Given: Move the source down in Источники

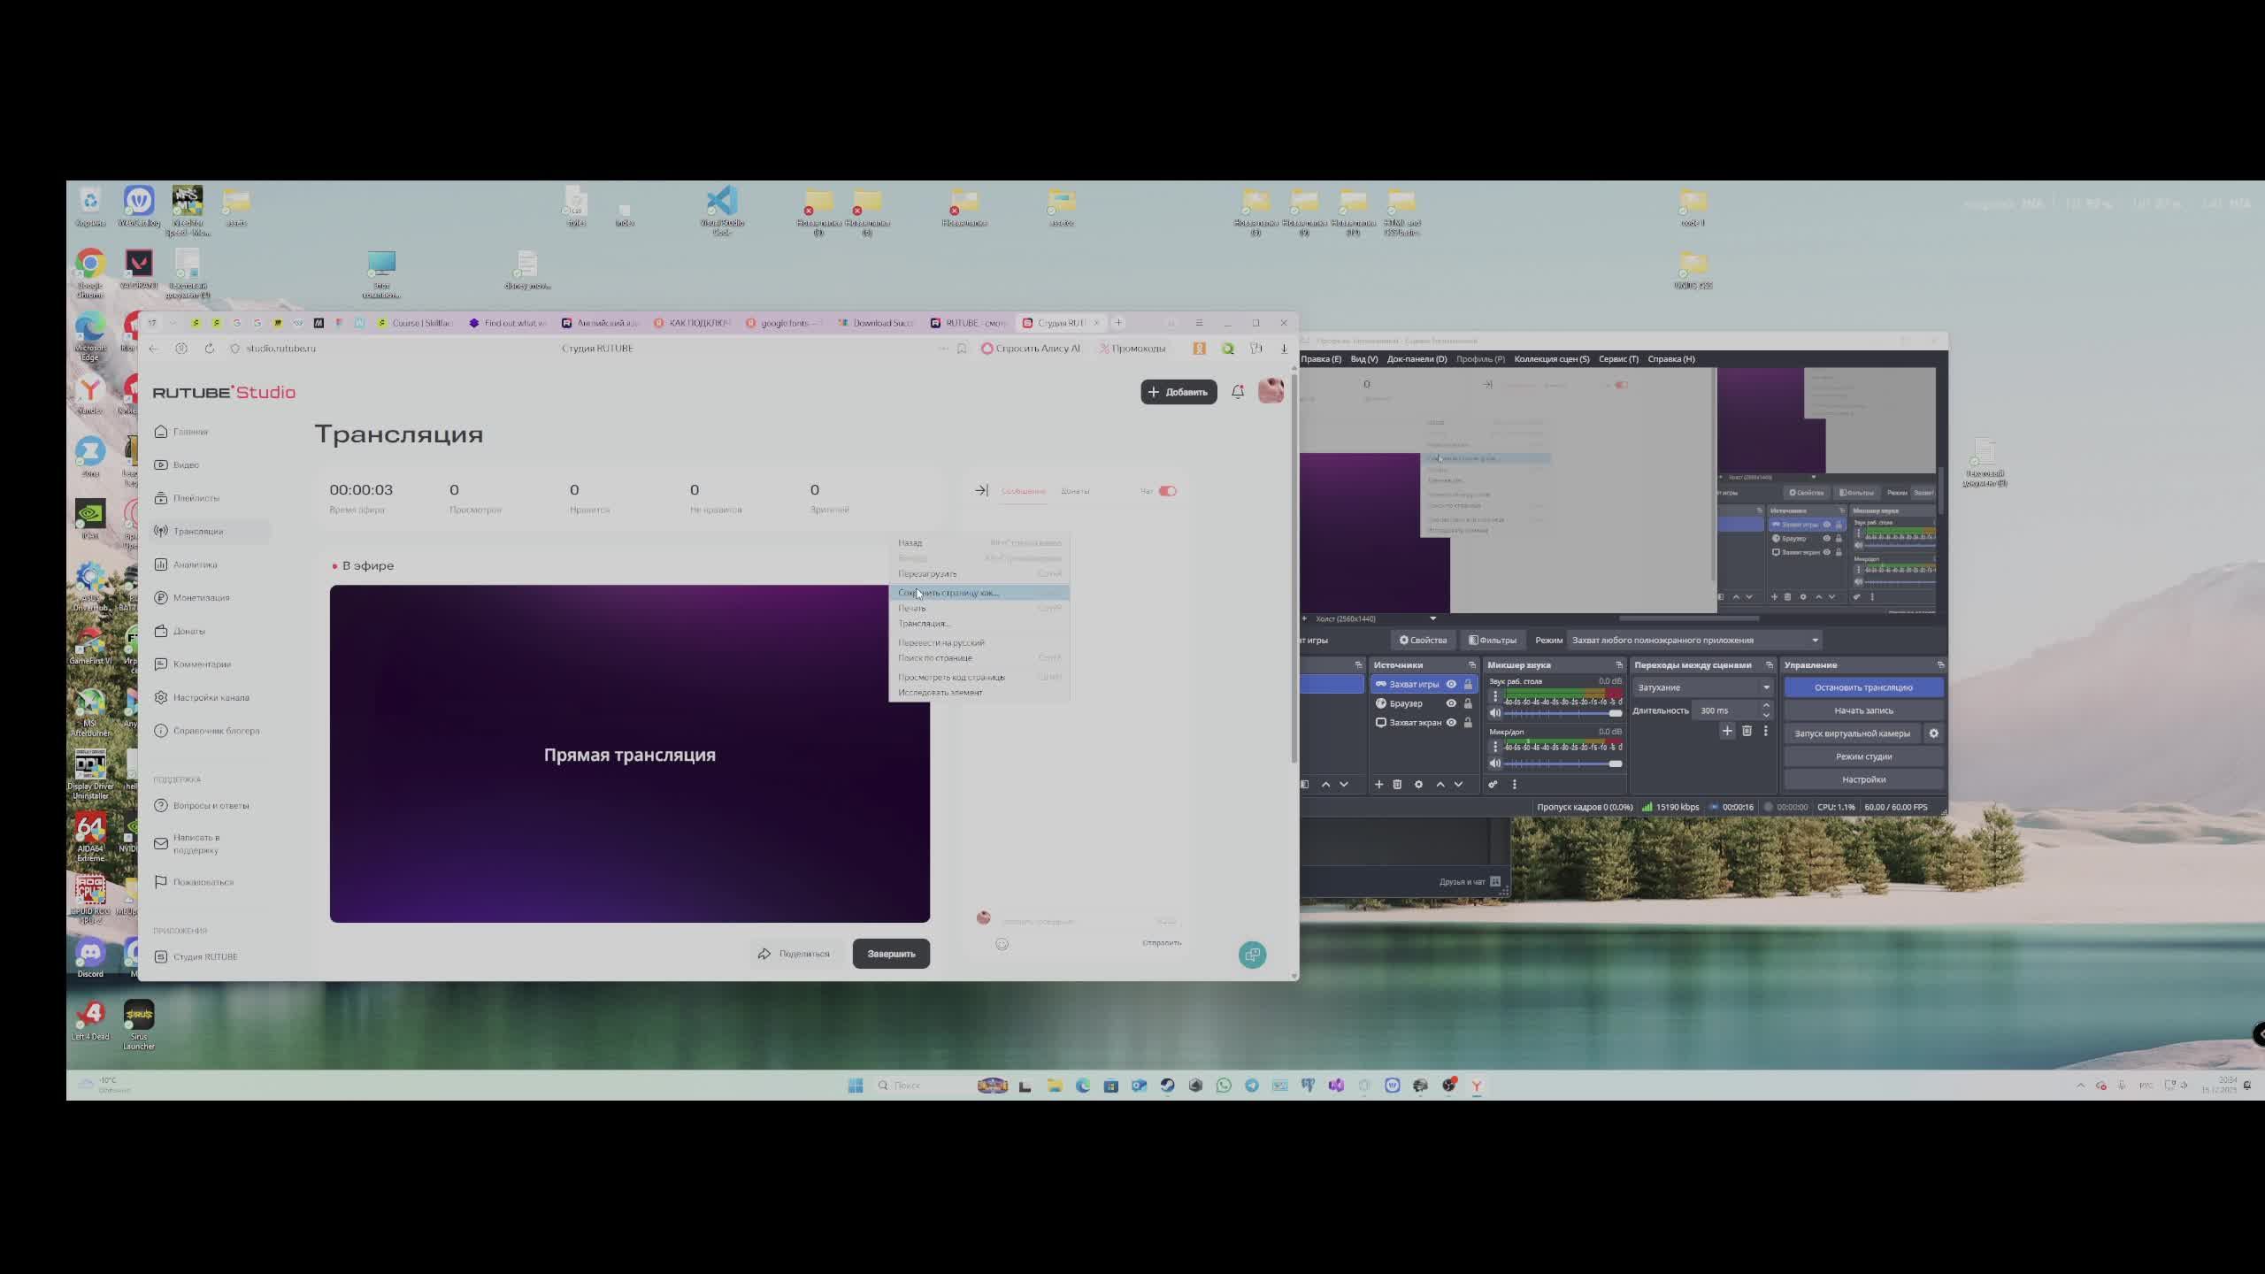Looking at the screenshot, I should coord(1458,785).
